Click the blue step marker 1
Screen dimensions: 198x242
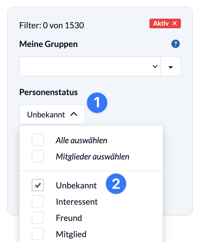click(x=97, y=103)
